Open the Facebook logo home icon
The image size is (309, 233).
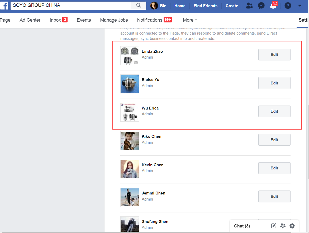(x=4, y=6)
